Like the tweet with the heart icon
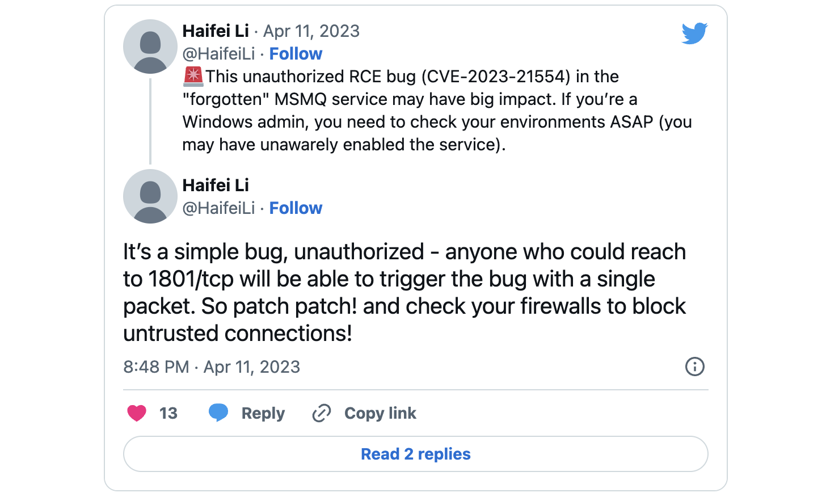Viewport: 826px width, 497px height. coord(136,413)
